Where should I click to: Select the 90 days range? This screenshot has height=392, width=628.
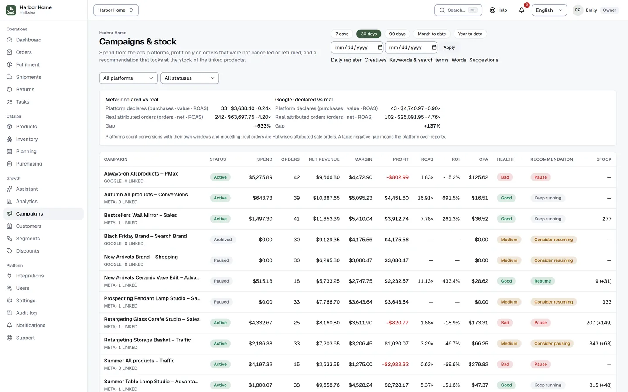point(397,34)
